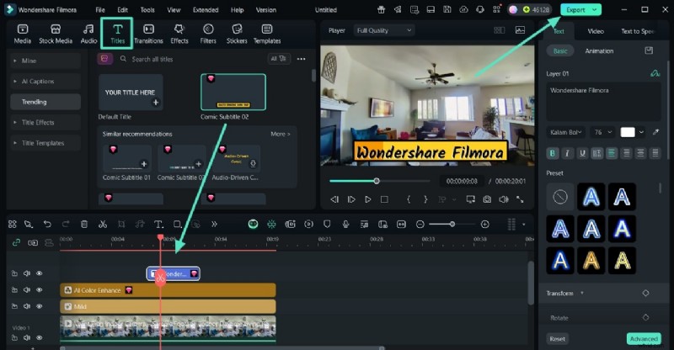This screenshot has width=674, height=350.
Task: Open the Transitions panel
Action: coord(148,33)
